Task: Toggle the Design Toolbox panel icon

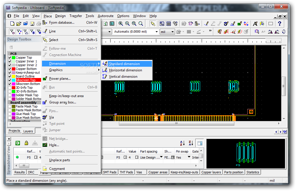Action: (x=162, y=24)
